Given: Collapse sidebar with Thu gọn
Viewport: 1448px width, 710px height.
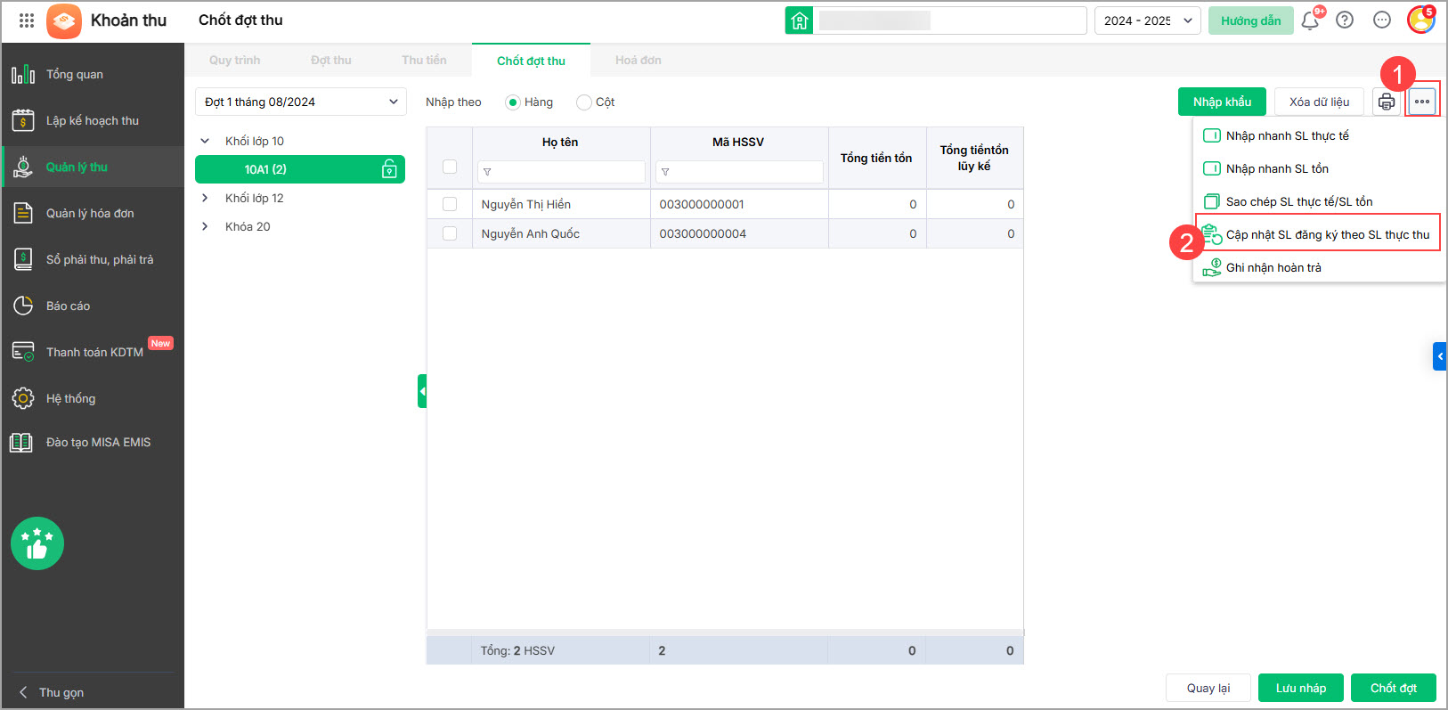Looking at the screenshot, I should 52,692.
